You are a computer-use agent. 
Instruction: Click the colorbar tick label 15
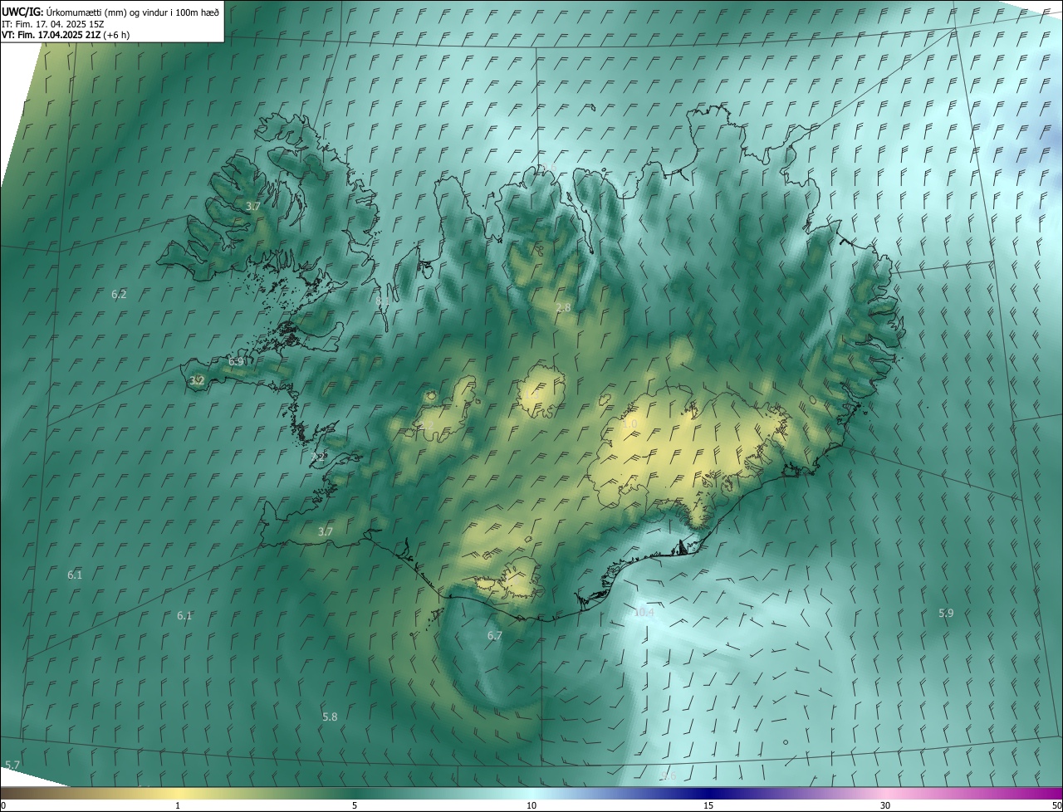click(x=708, y=805)
